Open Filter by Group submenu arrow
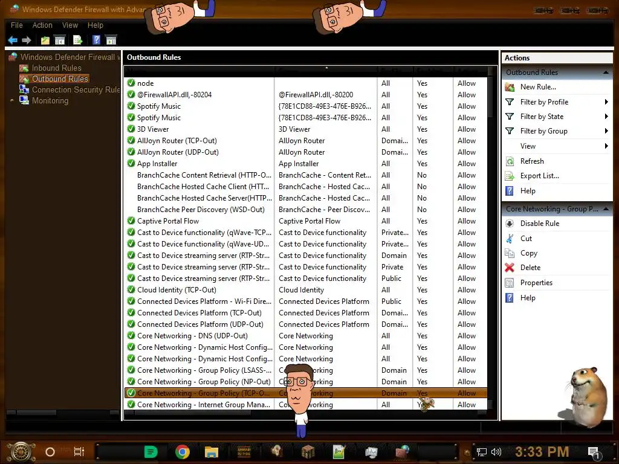619x464 pixels. coord(606,131)
